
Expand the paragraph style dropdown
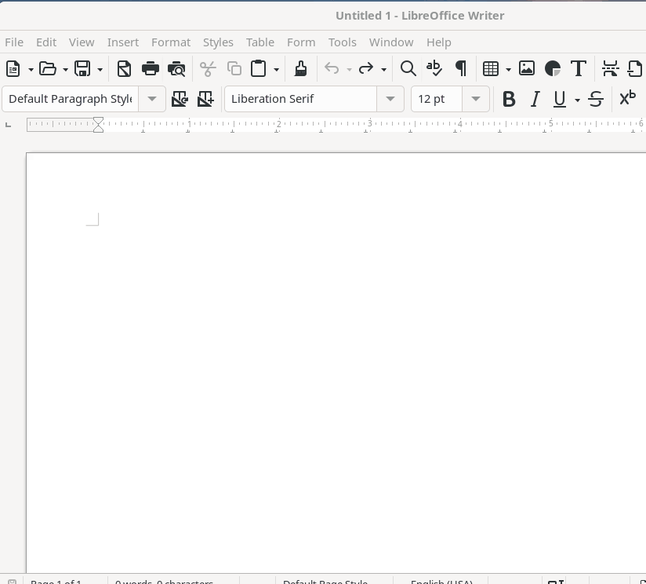152,98
